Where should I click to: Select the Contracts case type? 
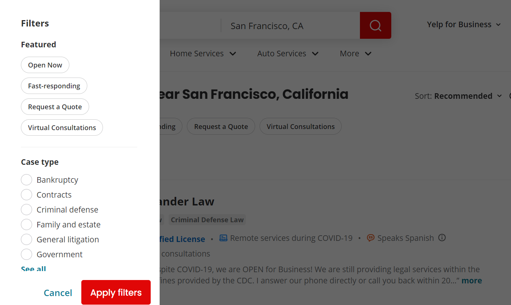tap(26, 195)
